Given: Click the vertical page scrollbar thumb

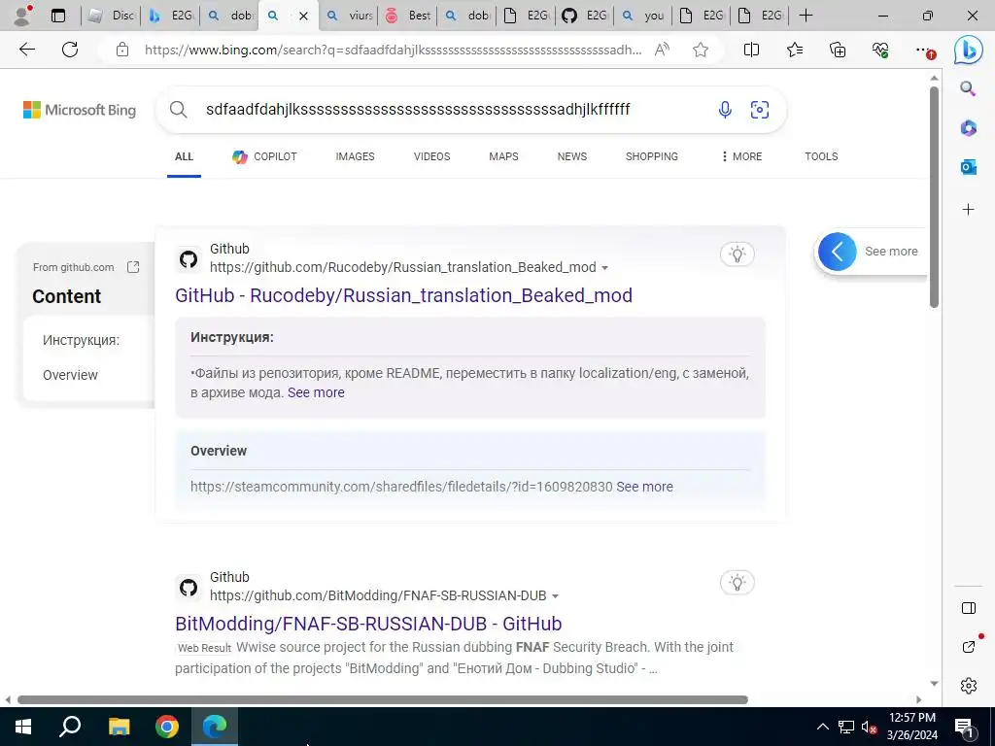Looking at the screenshot, I should (934, 197).
